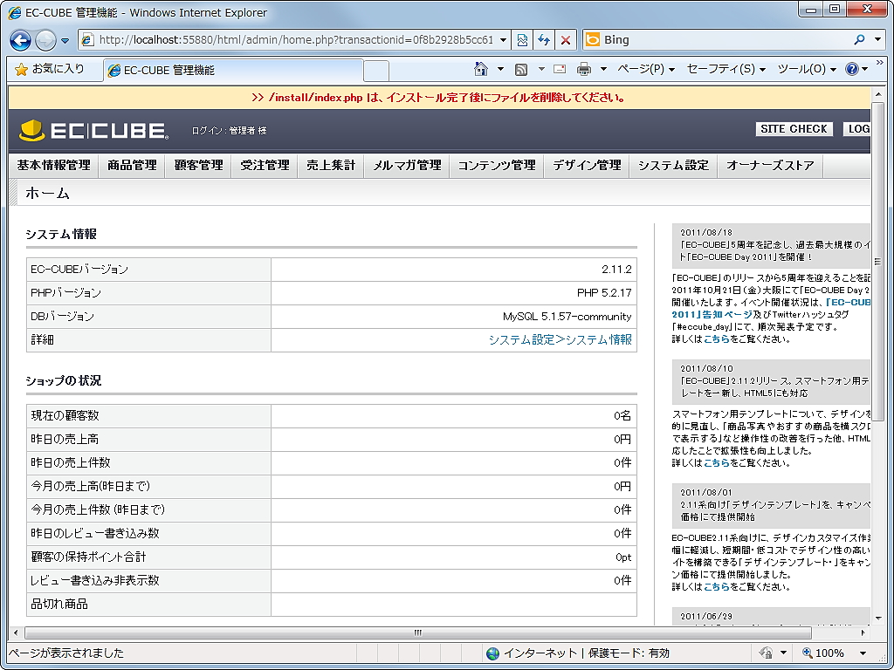Click the internet zone globe in status bar

click(493, 653)
